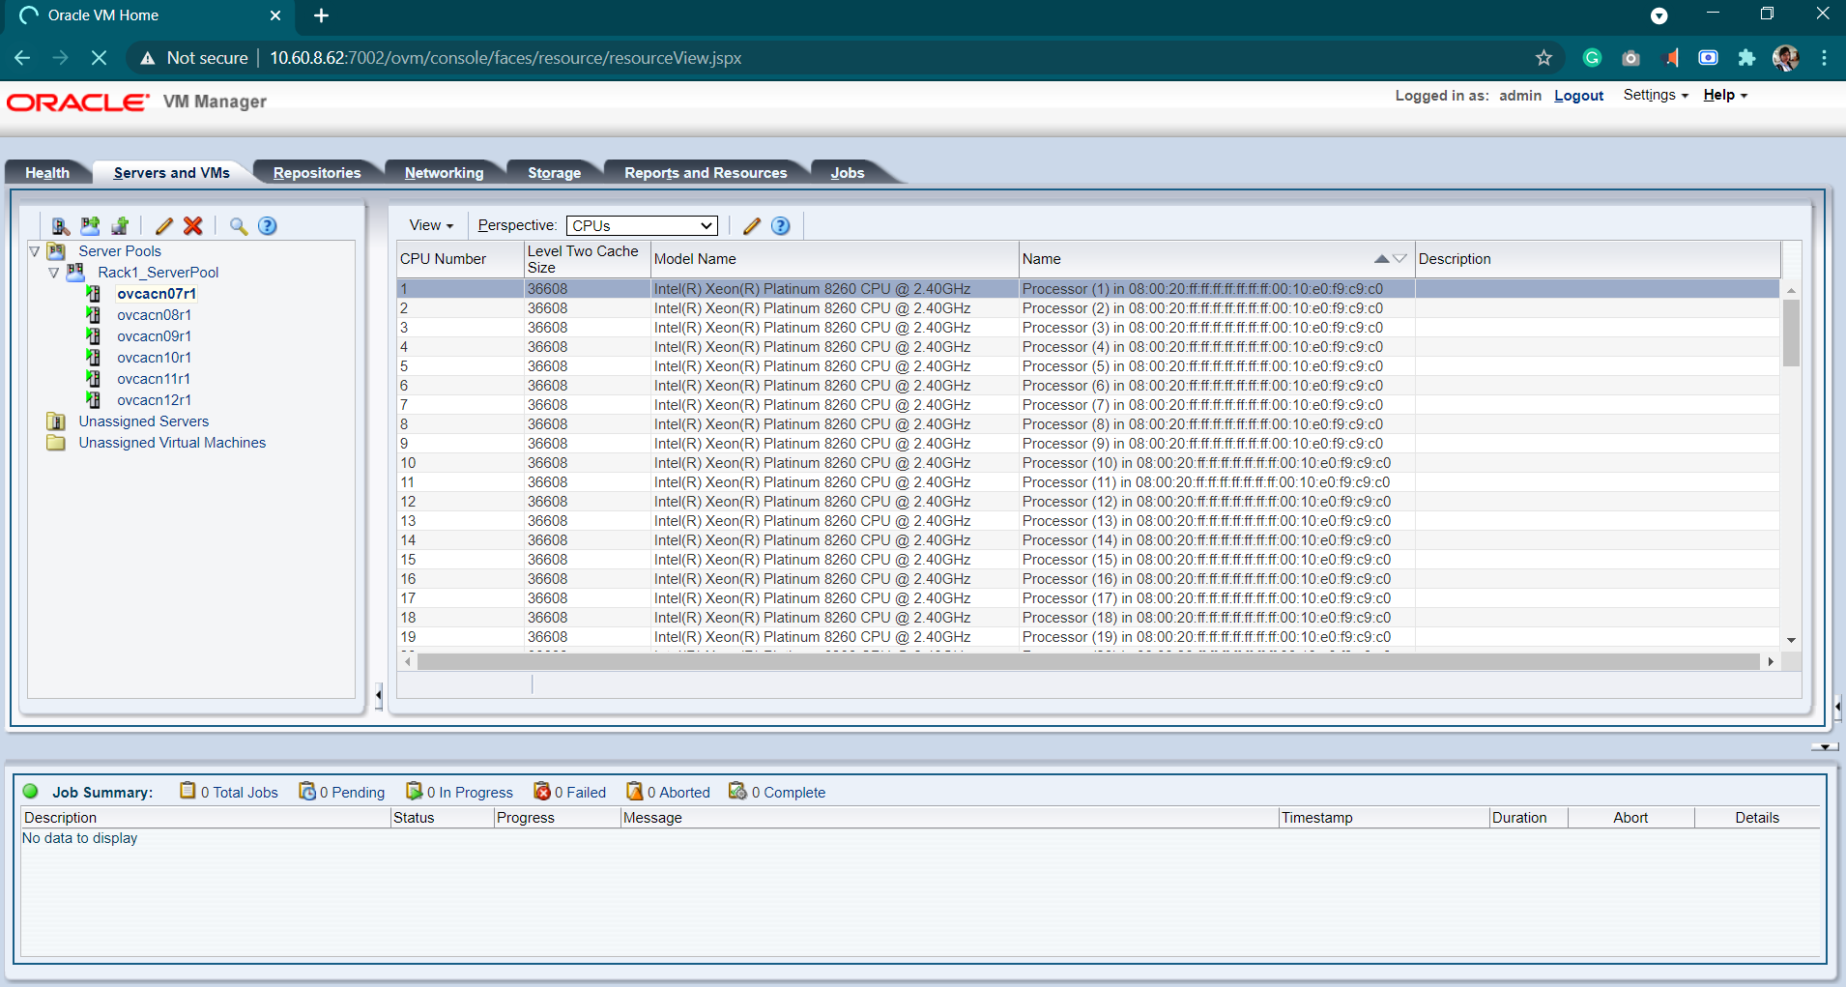The height and width of the screenshot is (987, 1846).
Task: Click the CPU Number column header
Action: (460, 259)
